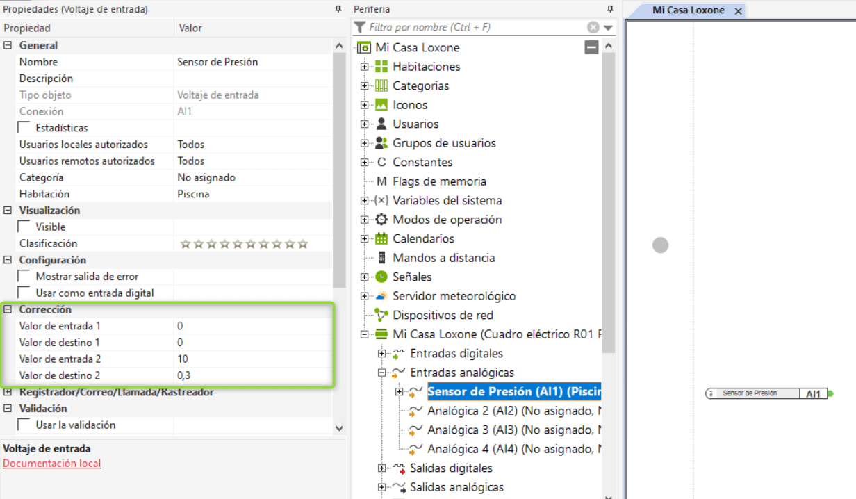The width and height of the screenshot is (856, 499).
Task: Click the Habitaciones icon in the tree
Action: (381, 67)
